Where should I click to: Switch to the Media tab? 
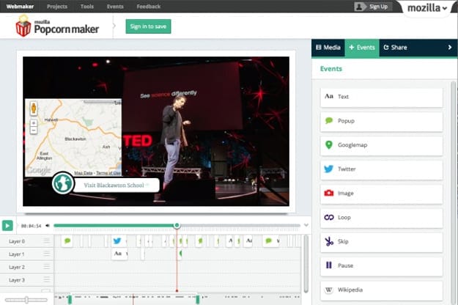pyautogui.click(x=328, y=48)
